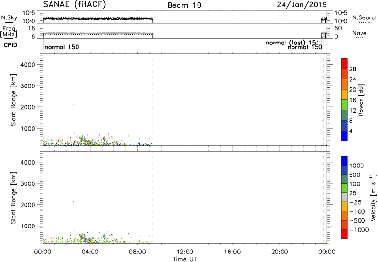The height and width of the screenshot is (262, 378).
Task: Click the 16 value on power colorbar
Action: [352, 100]
